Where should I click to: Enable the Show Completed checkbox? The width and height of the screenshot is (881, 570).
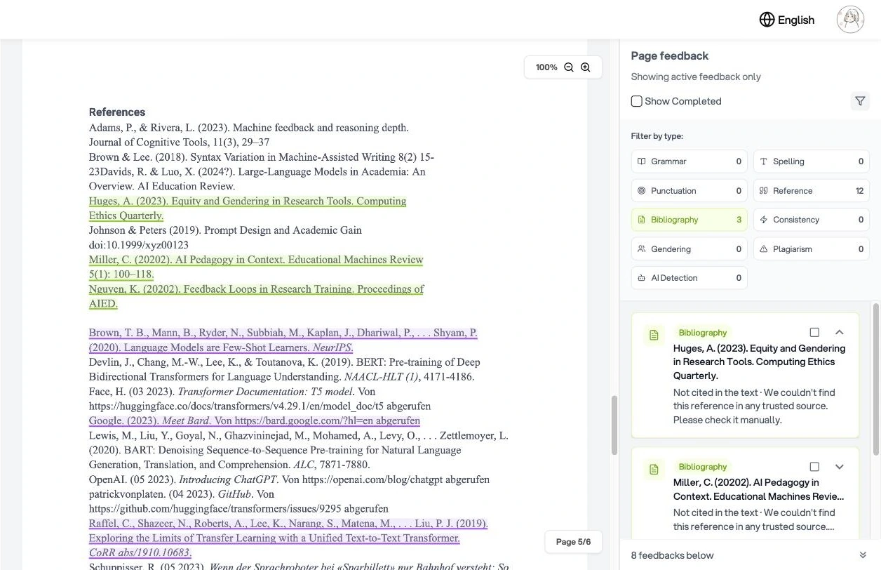click(636, 101)
